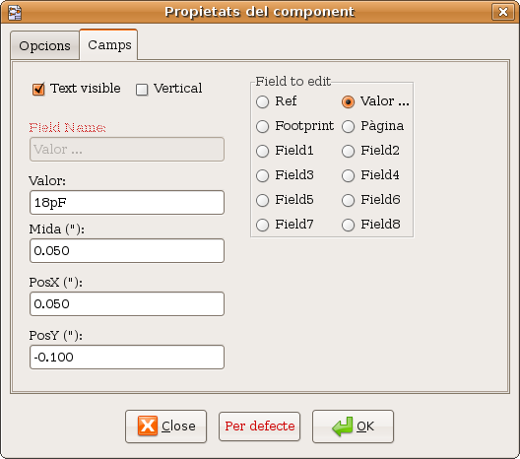Image resolution: width=520 pixels, height=459 pixels.
Task: Select the Field4 radio button
Action: [349, 175]
